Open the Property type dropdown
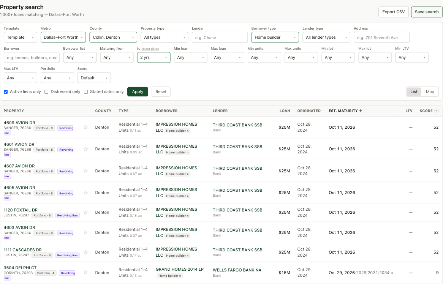This screenshot has height=284, width=443. click(165, 37)
